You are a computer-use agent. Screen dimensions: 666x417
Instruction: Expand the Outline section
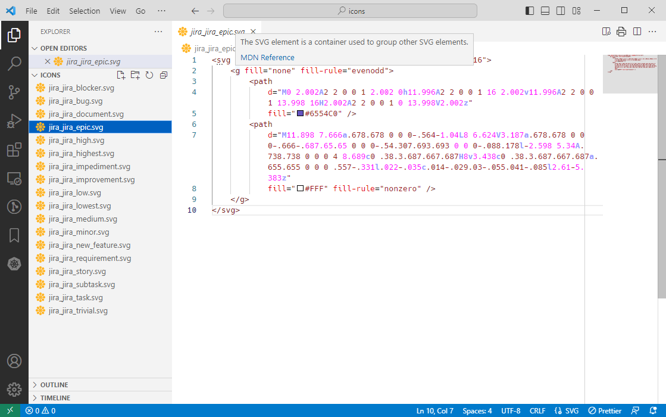100,385
